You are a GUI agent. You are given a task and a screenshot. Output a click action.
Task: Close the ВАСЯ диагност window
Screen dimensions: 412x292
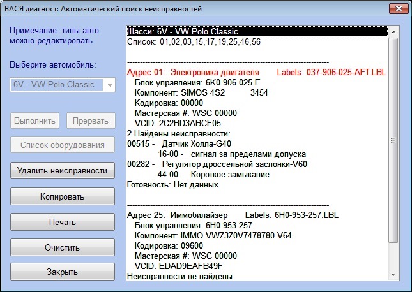tap(399, 9)
